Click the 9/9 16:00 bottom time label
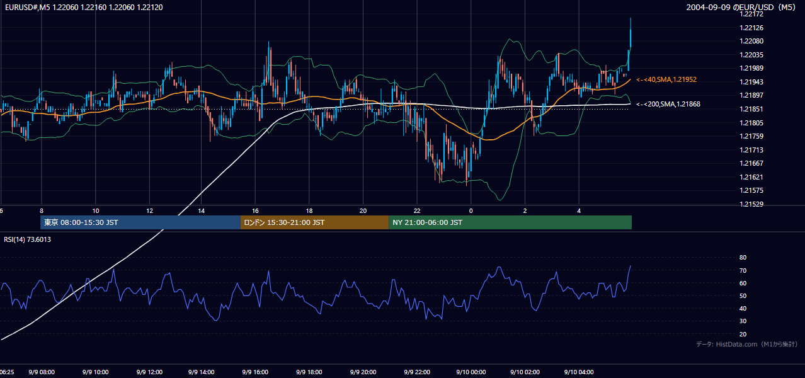This screenshot has height=378, width=805. pos(256,372)
